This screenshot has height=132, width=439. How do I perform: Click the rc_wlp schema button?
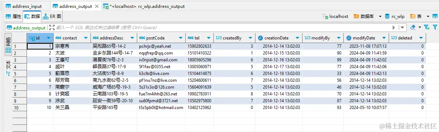coord(394,16)
